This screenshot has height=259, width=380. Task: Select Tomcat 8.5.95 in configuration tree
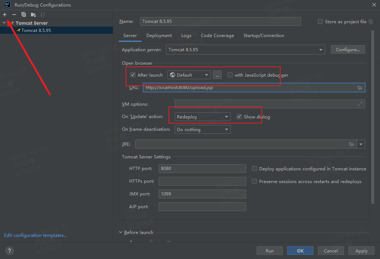(x=56, y=30)
